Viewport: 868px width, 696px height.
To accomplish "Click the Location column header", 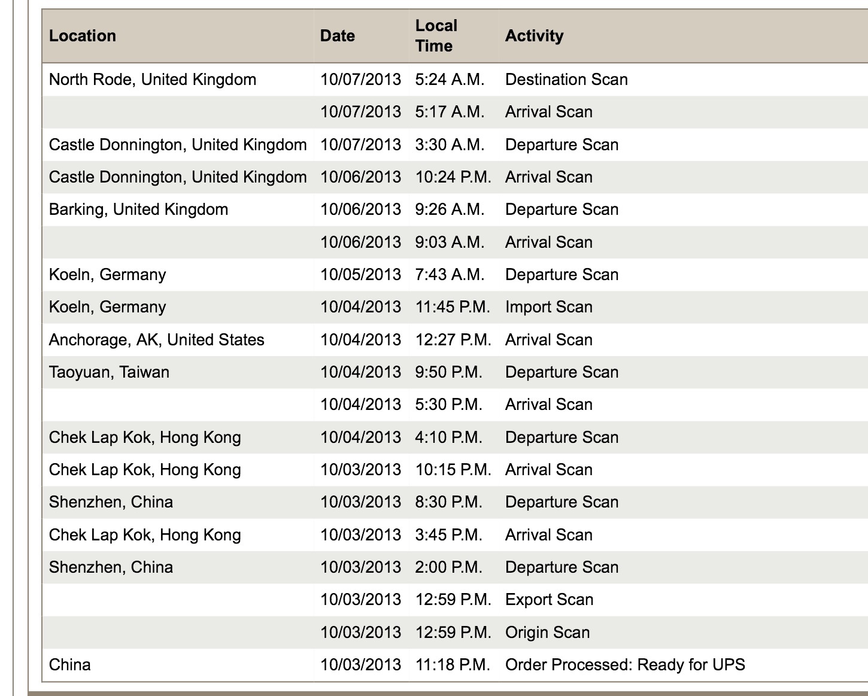I will (83, 36).
